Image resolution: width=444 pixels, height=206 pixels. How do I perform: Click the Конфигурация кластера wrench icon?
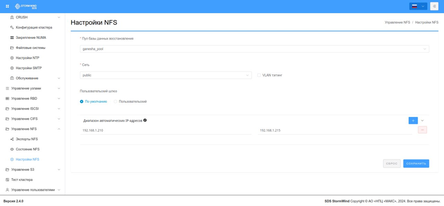(12, 27)
